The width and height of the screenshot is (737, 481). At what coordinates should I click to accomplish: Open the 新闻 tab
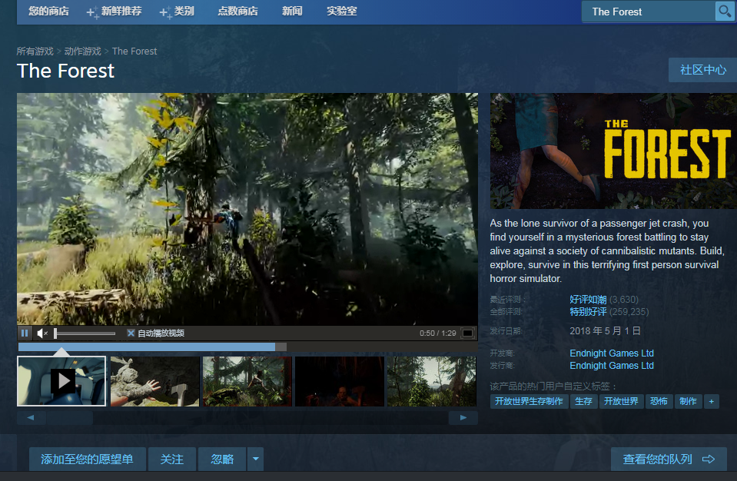point(292,12)
